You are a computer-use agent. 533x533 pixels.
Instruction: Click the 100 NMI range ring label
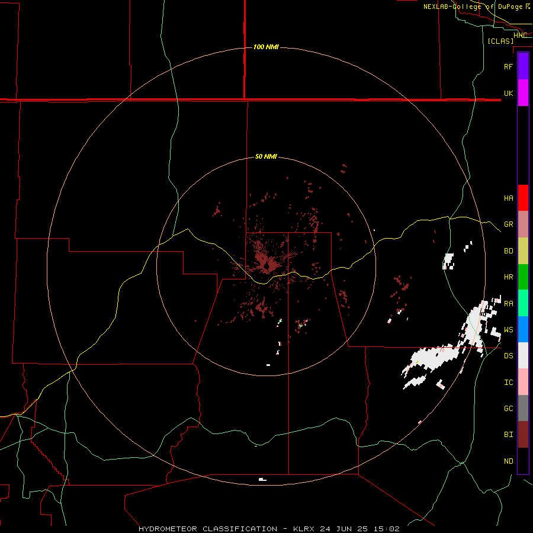coord(266,47)
